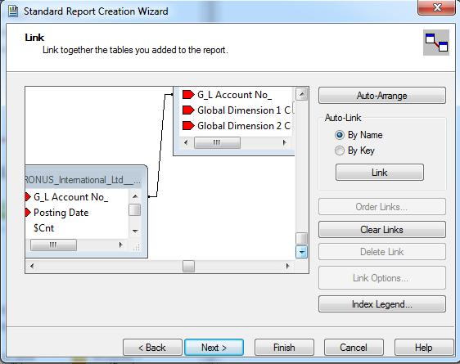Click the wizard title bar document icon
Screen dimensions: 460x364
pyautogui.click(x=13, y=11)
